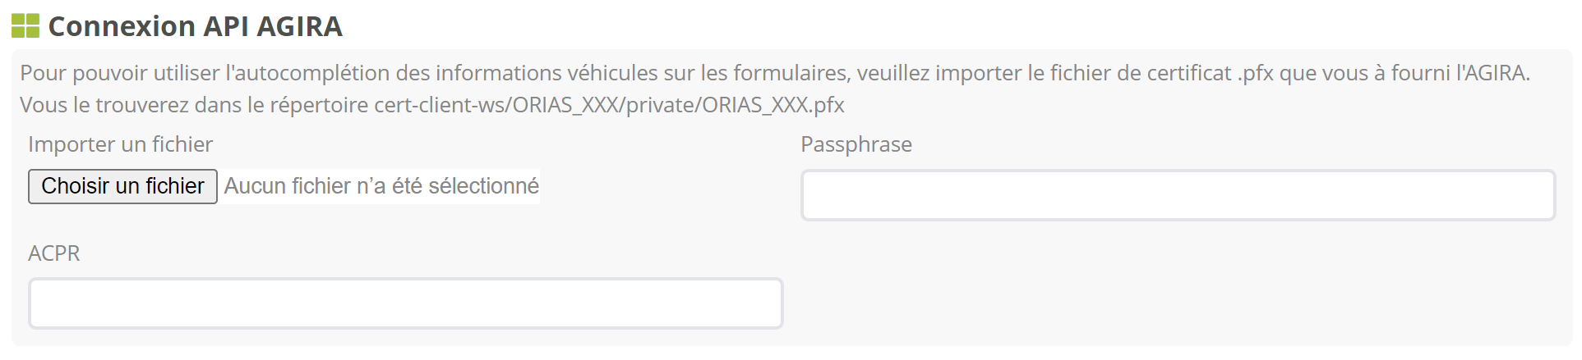Click the "private" segment of the path
Screen dimensions: 1582x360
coord(661,105)
